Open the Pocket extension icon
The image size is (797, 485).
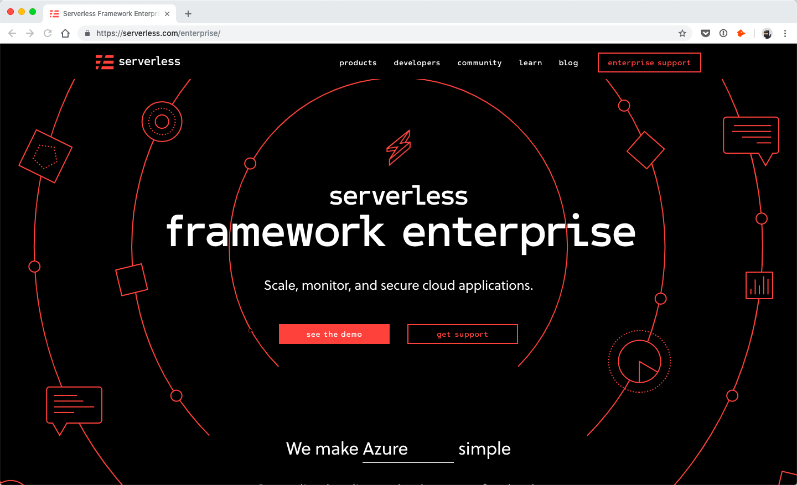click(706, 33)
